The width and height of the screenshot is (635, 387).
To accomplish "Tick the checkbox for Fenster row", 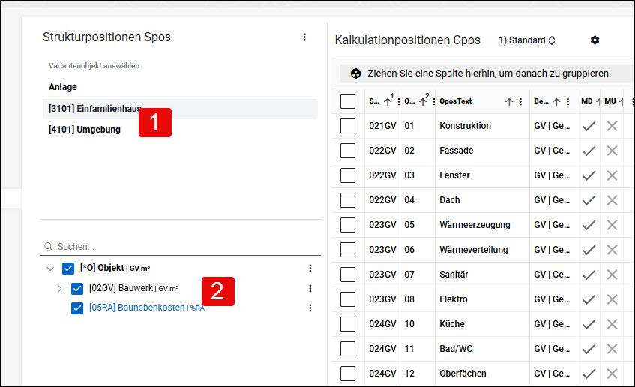I will 348,175.
